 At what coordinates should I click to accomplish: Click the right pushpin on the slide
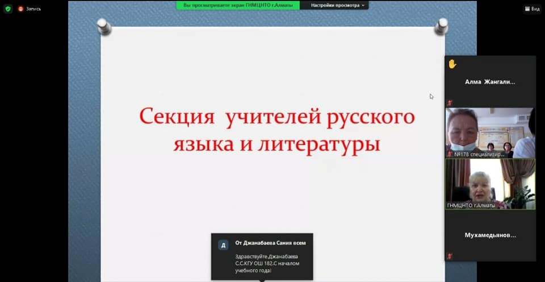click(441, 26)
